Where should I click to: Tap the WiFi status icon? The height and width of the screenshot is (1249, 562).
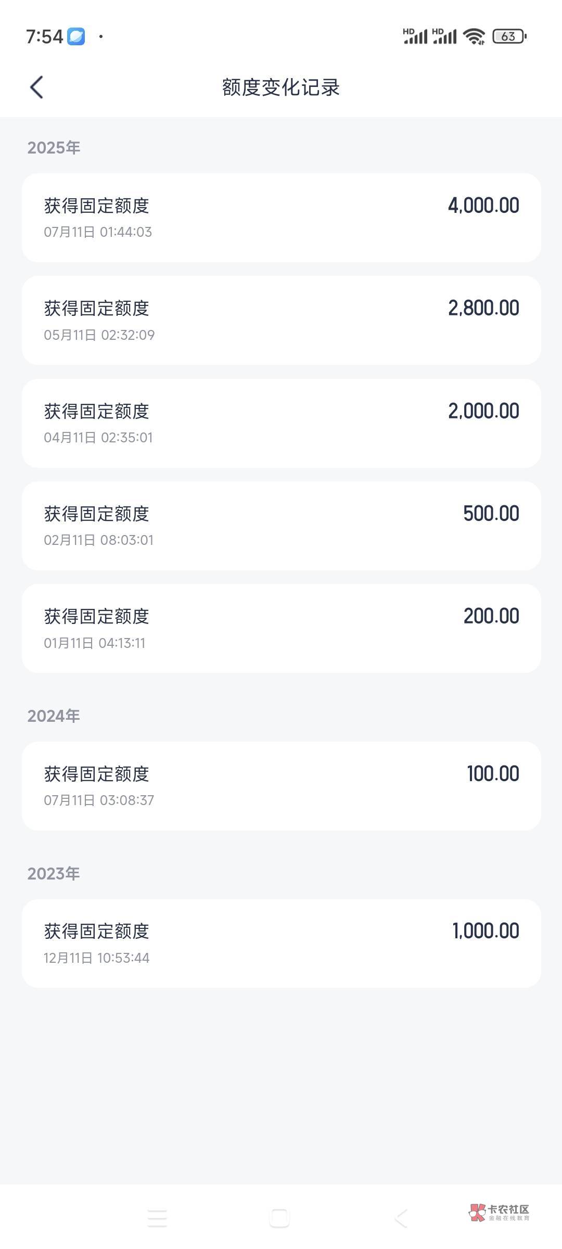tap(474, 36)
